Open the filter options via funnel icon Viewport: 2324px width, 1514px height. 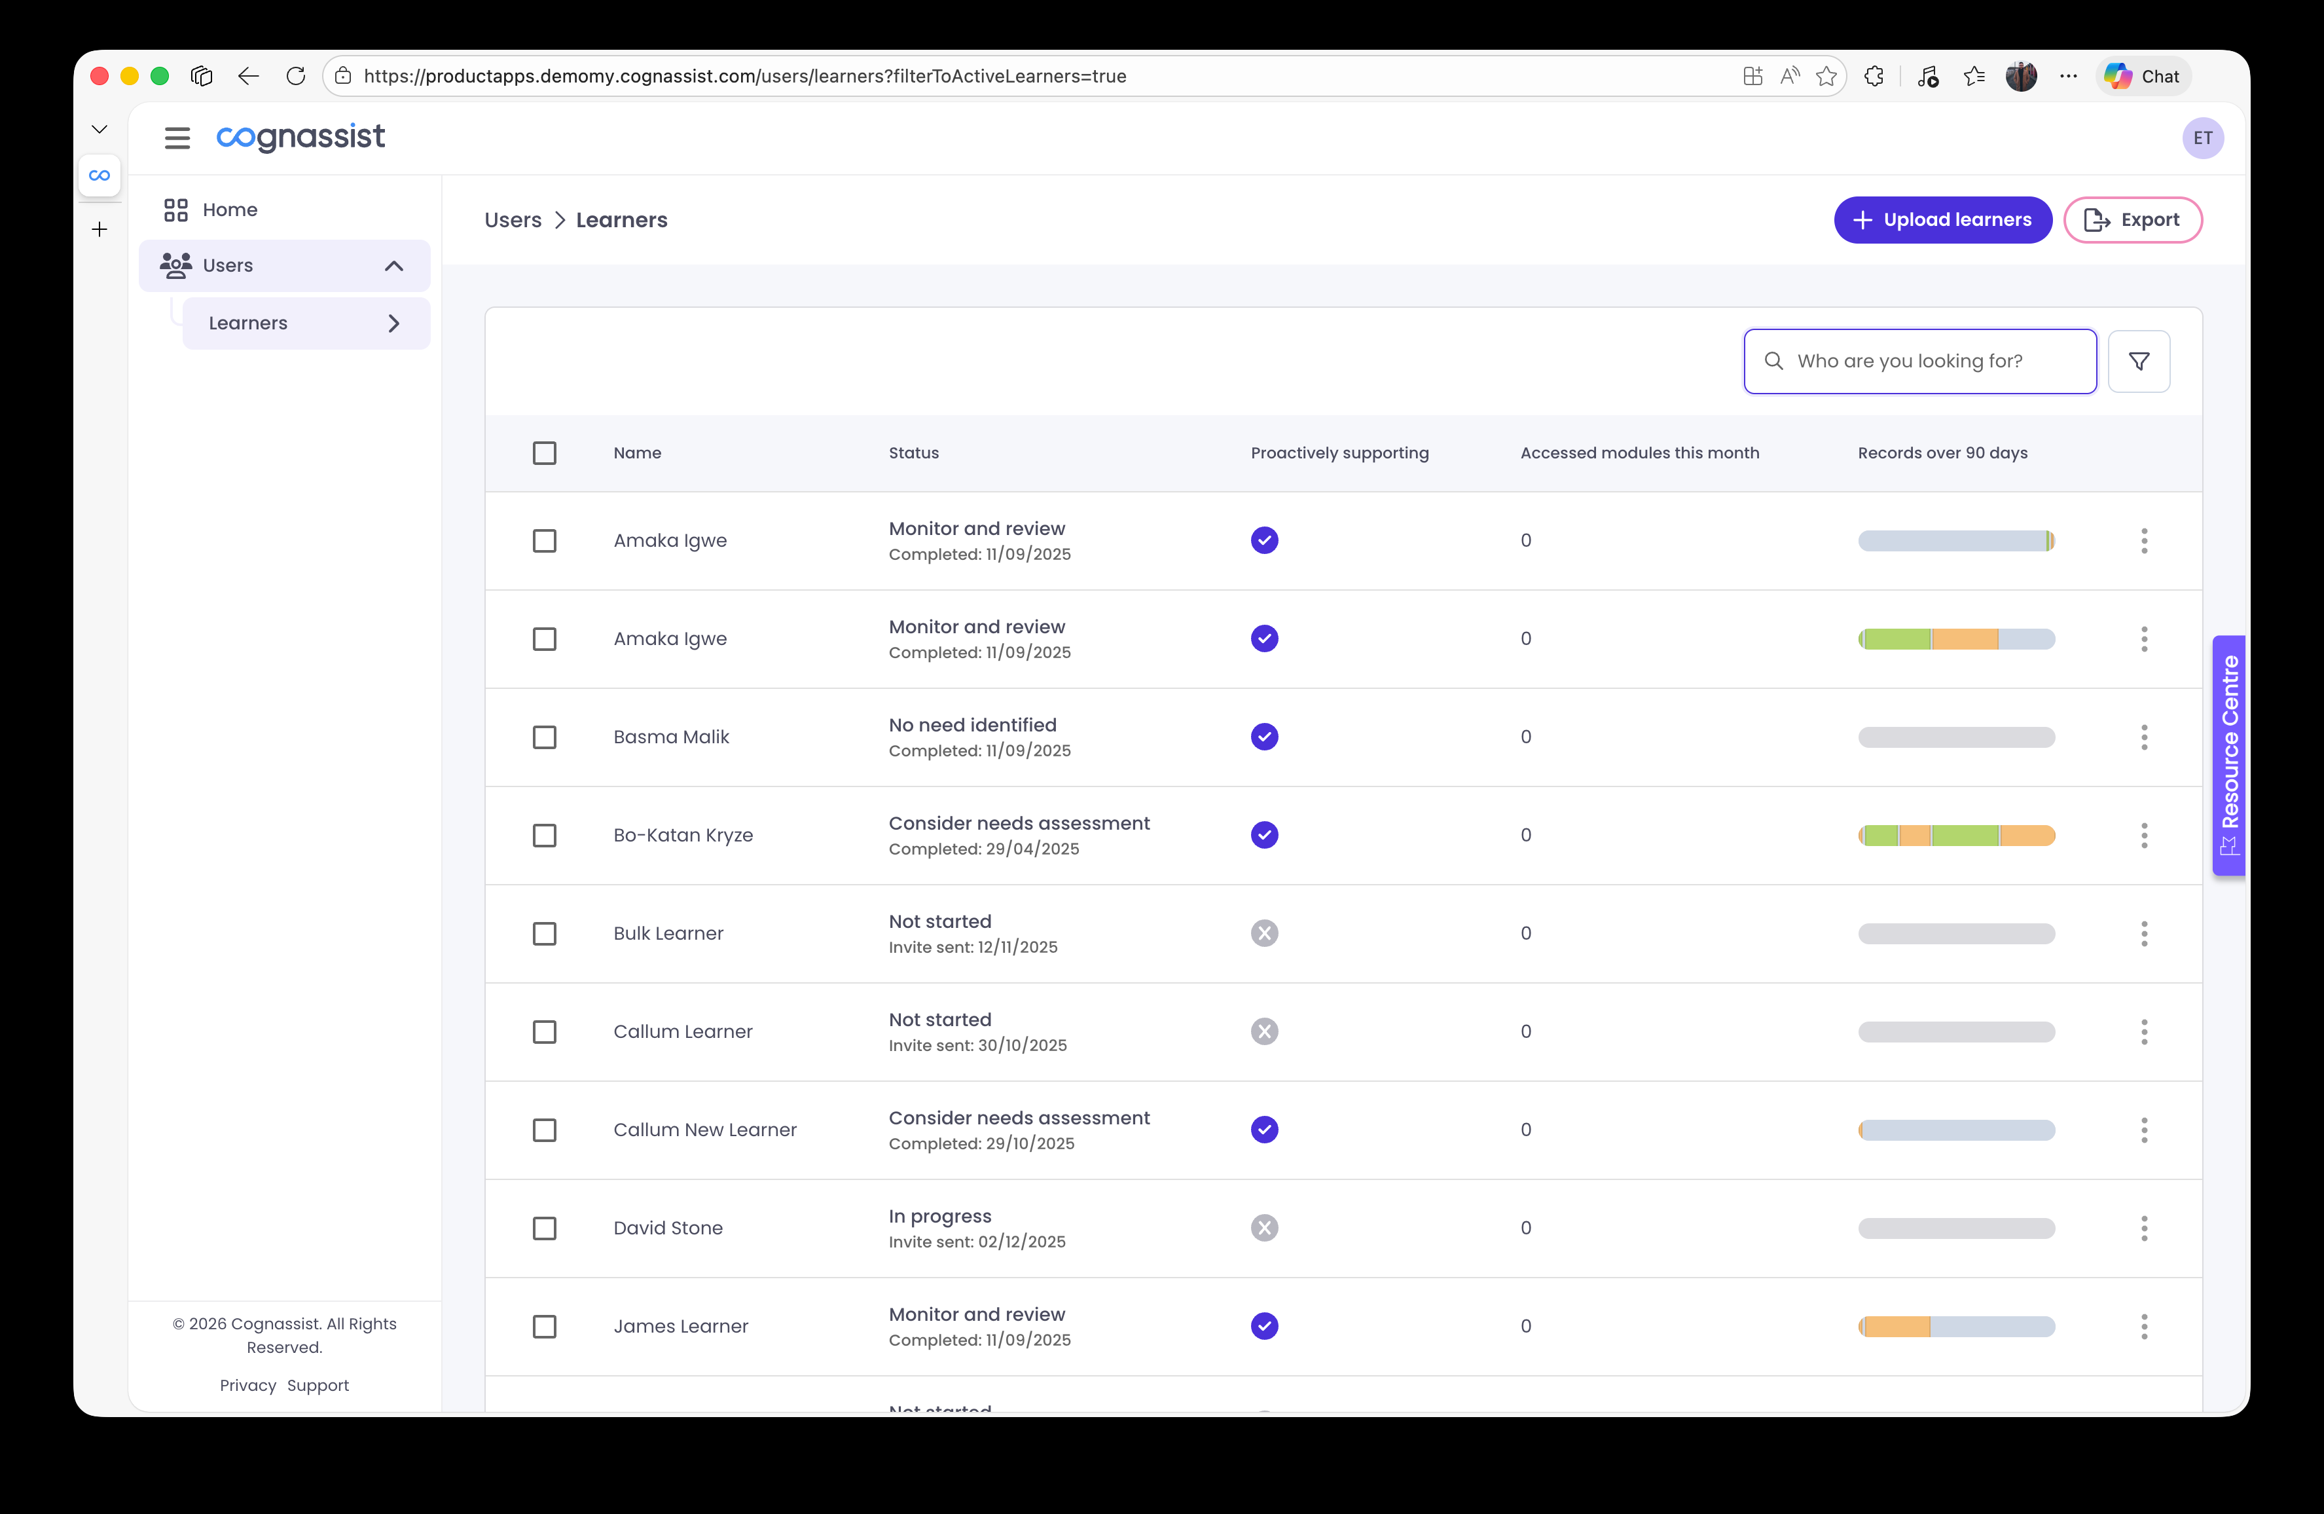point(2139,360)
